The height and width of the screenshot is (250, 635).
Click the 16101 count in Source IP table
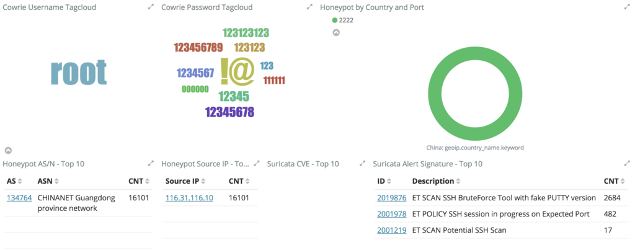tap(239, 198)
